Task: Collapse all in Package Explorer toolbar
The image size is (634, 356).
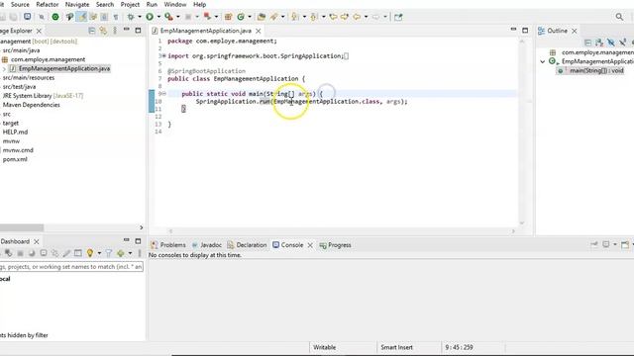Action: click(x=92, y=31)
